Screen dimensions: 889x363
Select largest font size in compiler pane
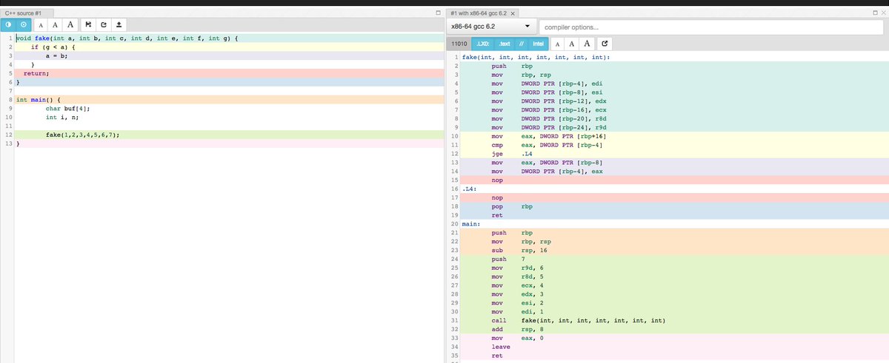pyautogui.click(x=587, y=44)
